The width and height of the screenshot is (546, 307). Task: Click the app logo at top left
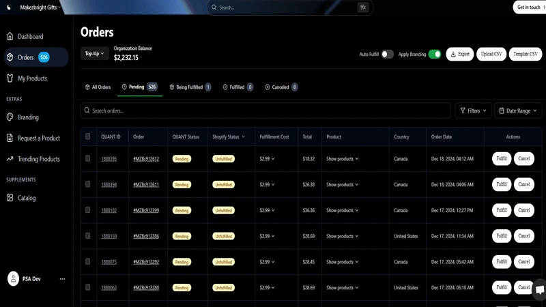[9, 8]
